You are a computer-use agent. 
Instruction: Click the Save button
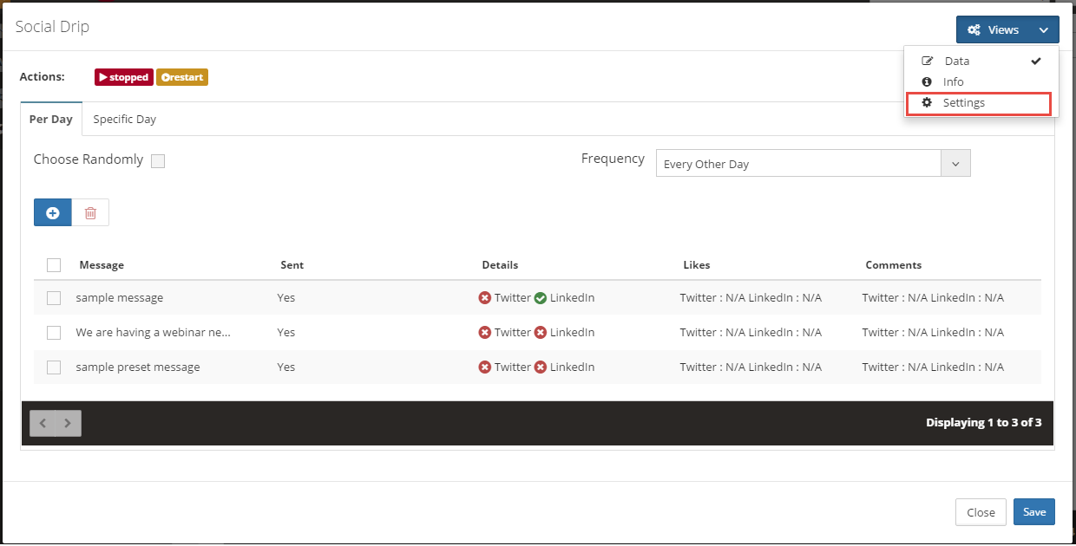1033,512
